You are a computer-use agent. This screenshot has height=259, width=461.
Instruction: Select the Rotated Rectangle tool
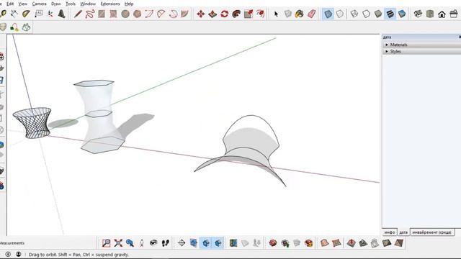tap(113, 14)
